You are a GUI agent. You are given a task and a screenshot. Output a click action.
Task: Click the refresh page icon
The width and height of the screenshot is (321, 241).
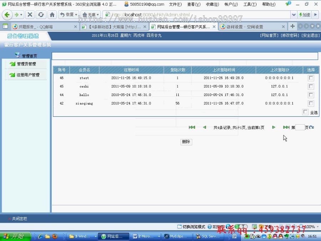[x=41, y=15]
